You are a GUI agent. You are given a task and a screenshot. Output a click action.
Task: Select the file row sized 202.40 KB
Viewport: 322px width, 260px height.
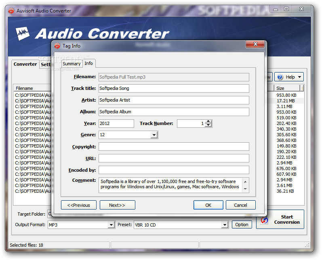coord(286,123)
